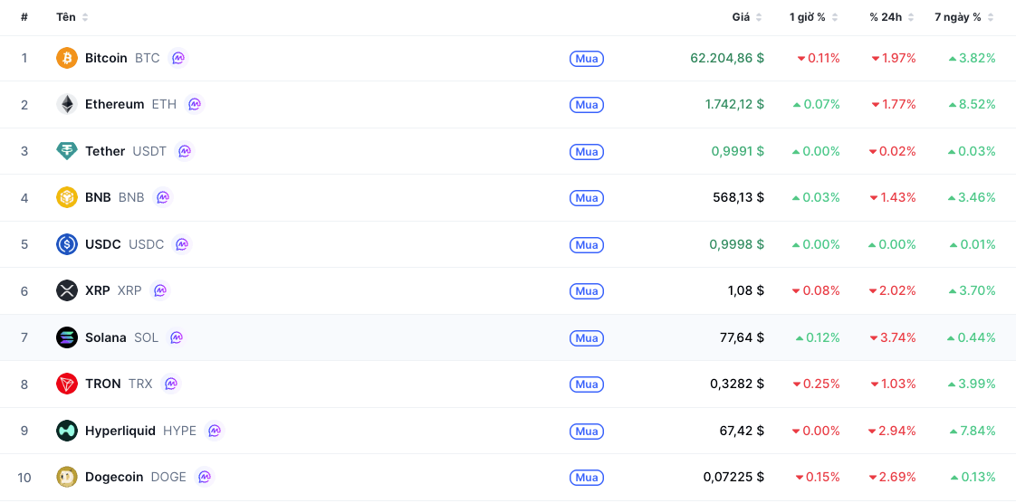Click the Mua button for Tether
Viewport: 1016px width, 503px height.
pyautogui.click(x=587, y=151)
